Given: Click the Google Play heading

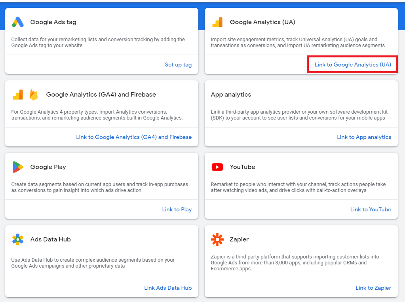Looking at the screenshot, I should 48,167.
